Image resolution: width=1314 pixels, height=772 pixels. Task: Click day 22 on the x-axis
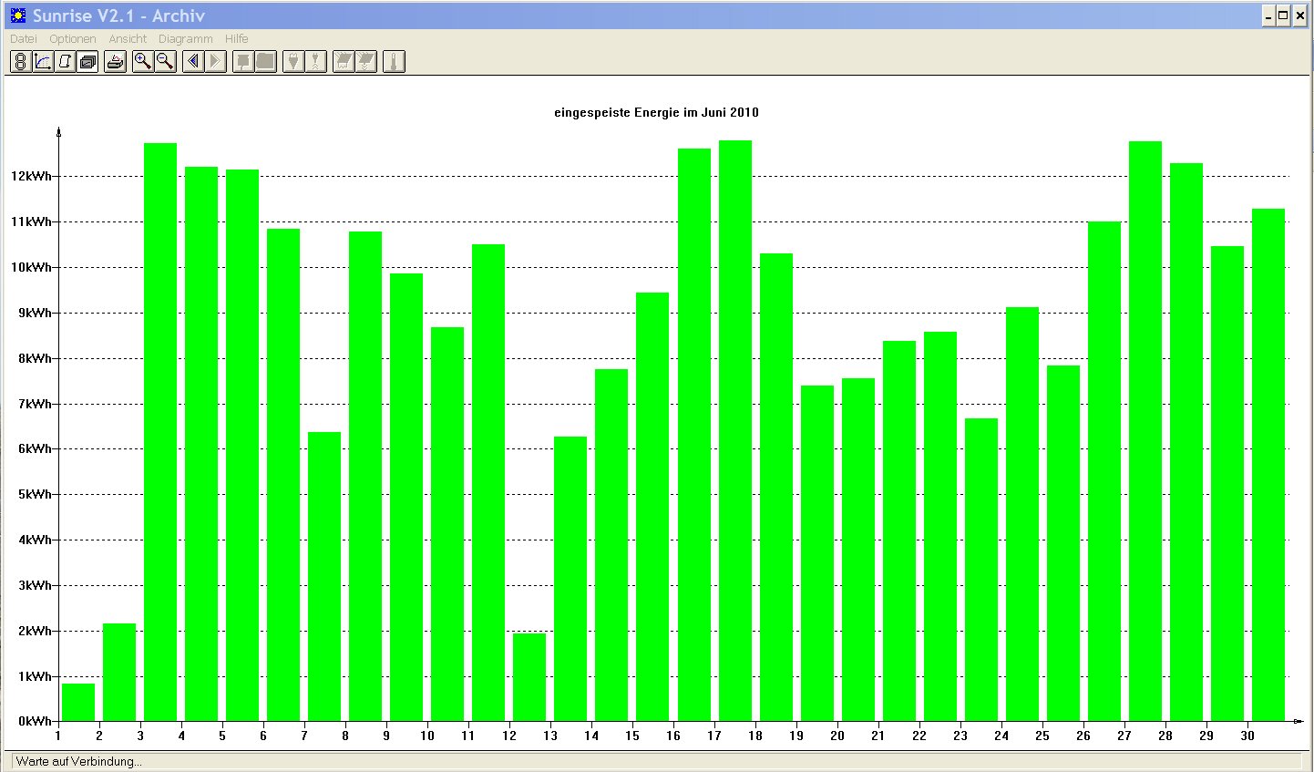919,736
